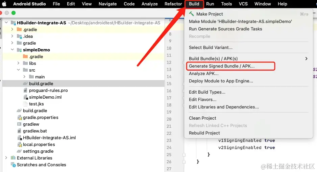Select gradlew.bat in project tree

35,131
